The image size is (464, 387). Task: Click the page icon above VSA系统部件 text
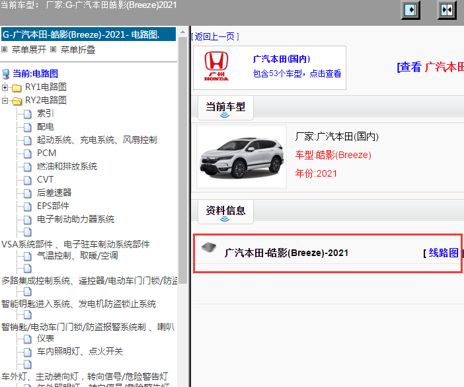(28, 232)
